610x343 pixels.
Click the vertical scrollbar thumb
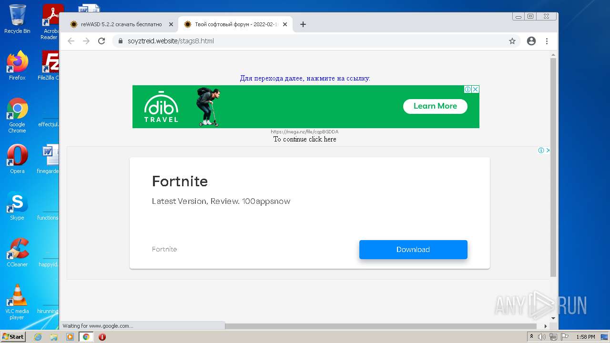pyautogui.click(x=553, y=167)
